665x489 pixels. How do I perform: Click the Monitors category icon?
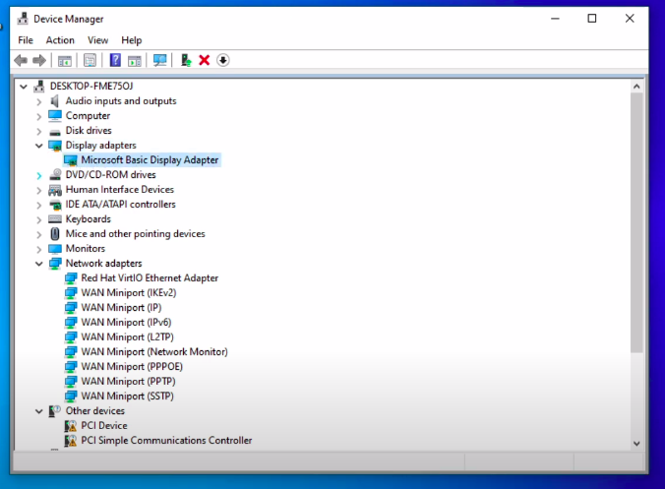click(x=55, y=249)
